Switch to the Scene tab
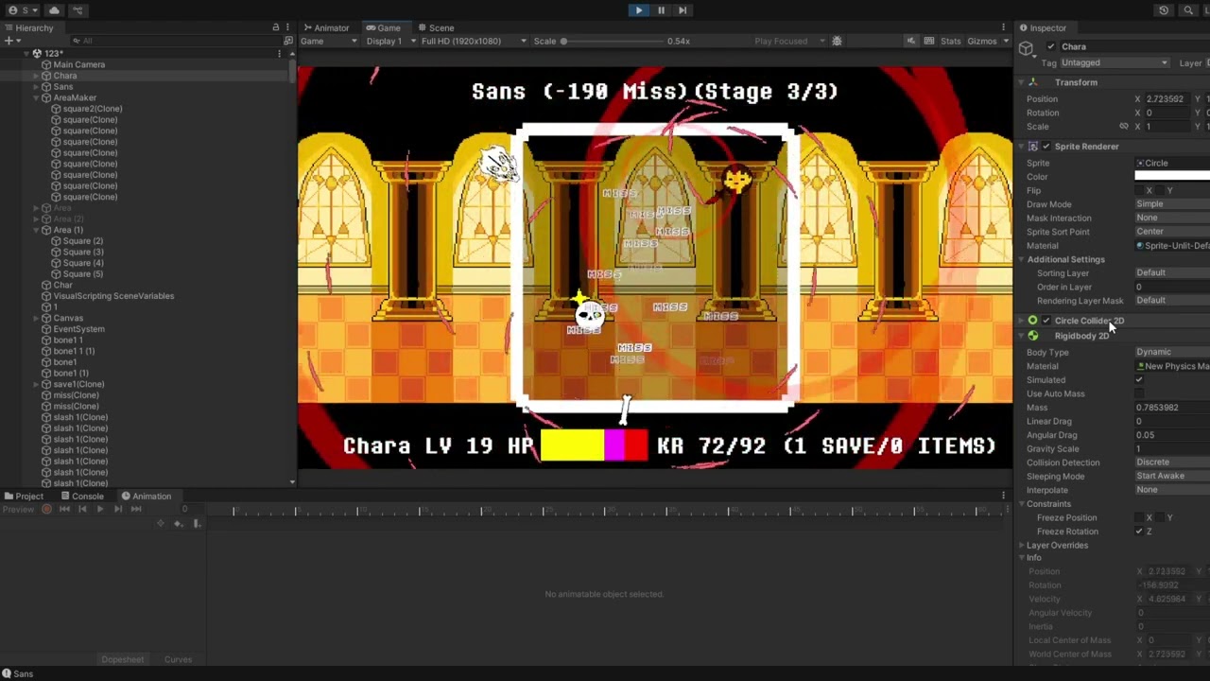The image size is (1210, 681). pyautogui.click(x=436, y=27)
